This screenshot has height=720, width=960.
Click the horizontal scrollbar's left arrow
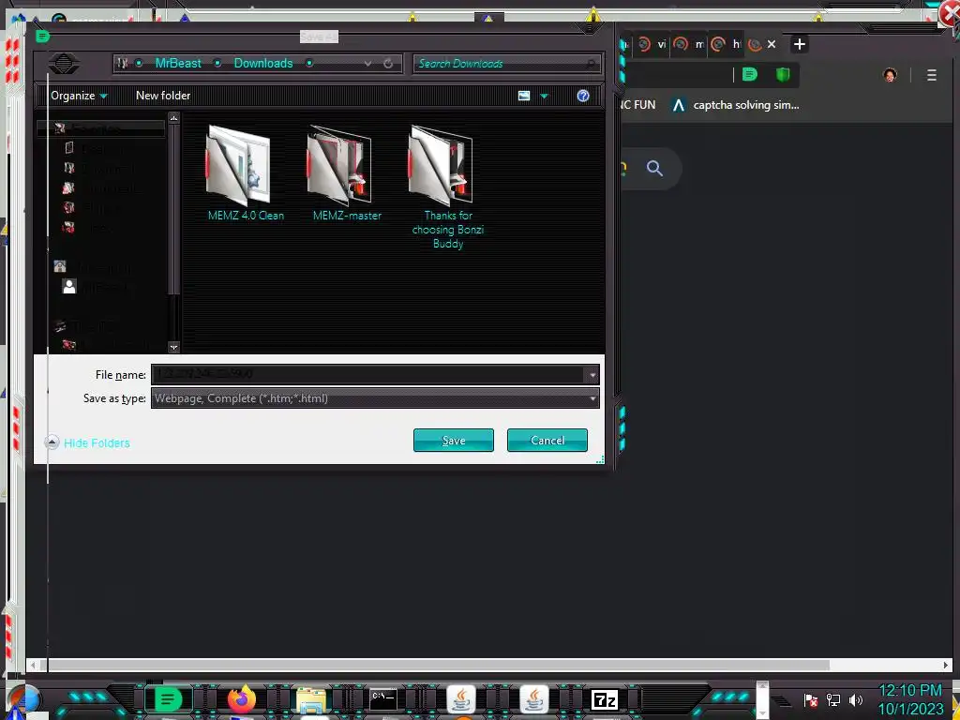33,665
